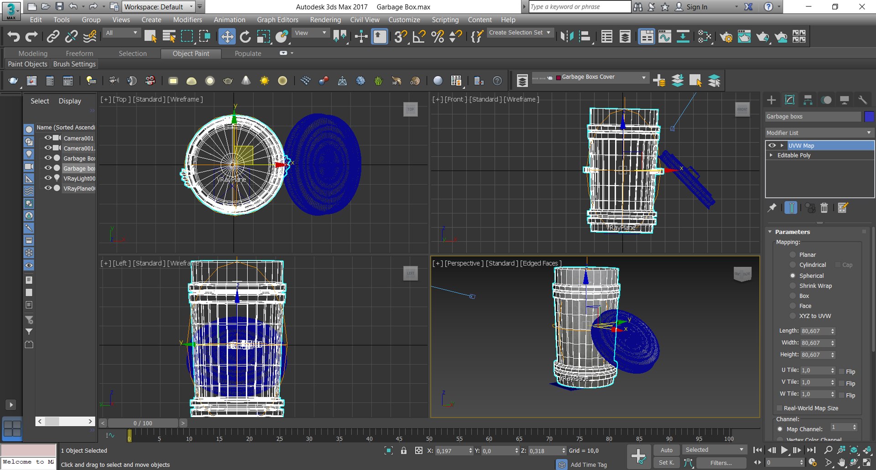Open the Render Setup icon
876x470 pixels.
tap(726, 37)
